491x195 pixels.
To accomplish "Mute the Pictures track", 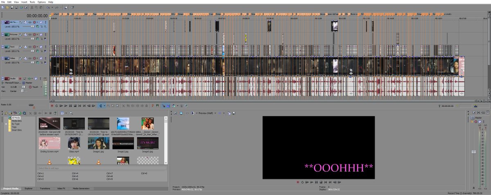I will click(41, 35).
